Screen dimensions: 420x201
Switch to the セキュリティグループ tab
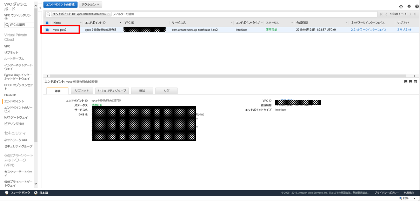(112, 91)
